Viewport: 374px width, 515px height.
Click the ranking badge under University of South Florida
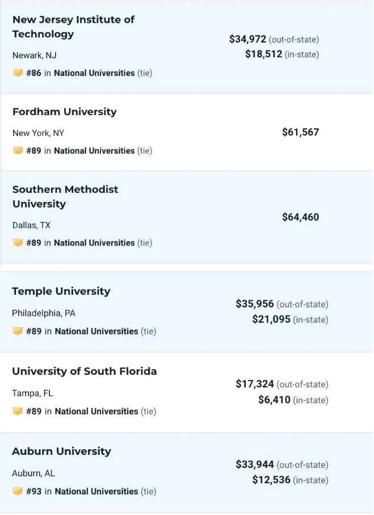click(x=18, y=411)
